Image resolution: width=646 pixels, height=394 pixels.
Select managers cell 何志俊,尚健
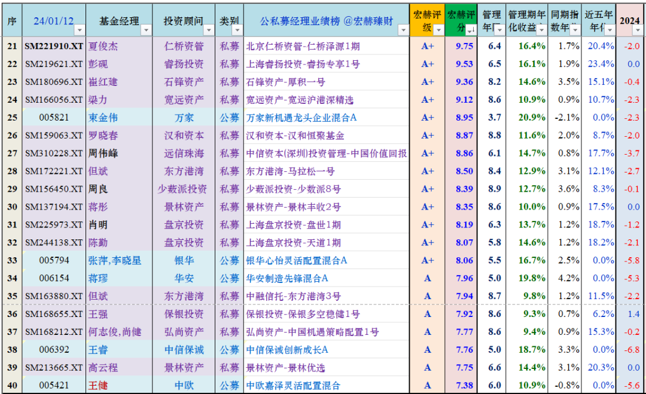pyautogui.click(x=119, y=332)
